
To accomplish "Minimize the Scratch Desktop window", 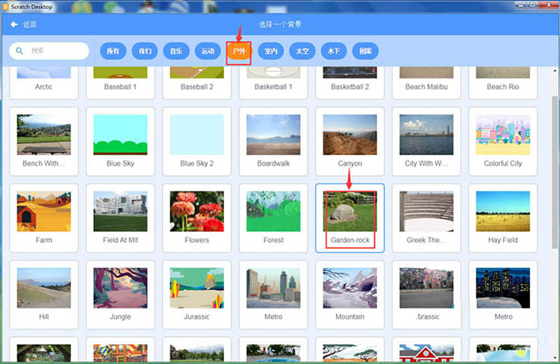I will tap(520, 5).
